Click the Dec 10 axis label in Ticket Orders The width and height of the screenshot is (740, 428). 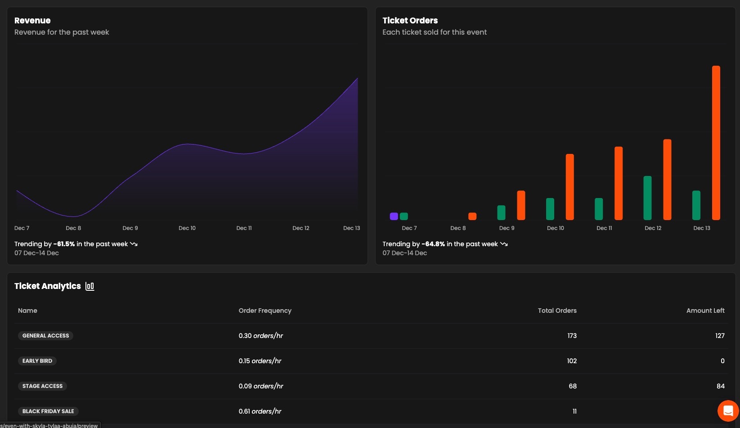[x=555, y=228]
